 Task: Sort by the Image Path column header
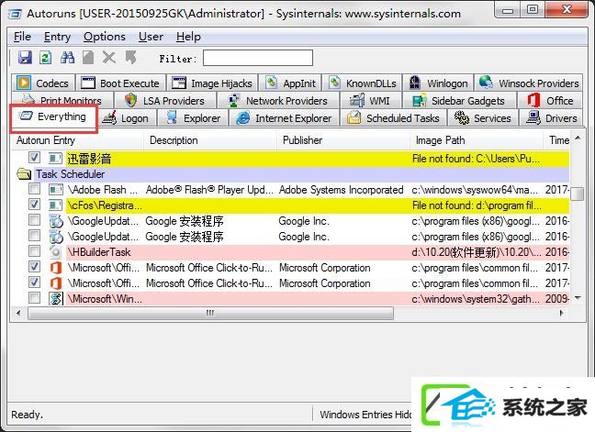(x=477, y=140)
